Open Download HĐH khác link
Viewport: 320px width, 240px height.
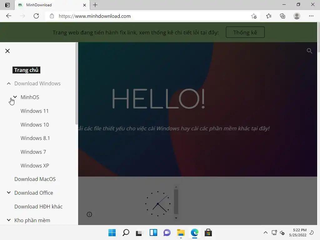[x=38, y=207]
